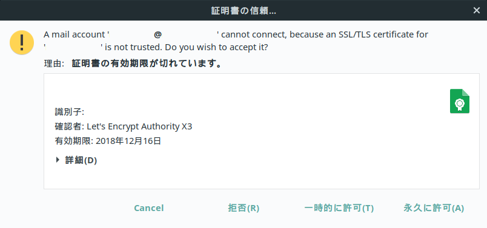Click the 理由: label
Viewport: 487px width, 228px height.
point(54,64)
